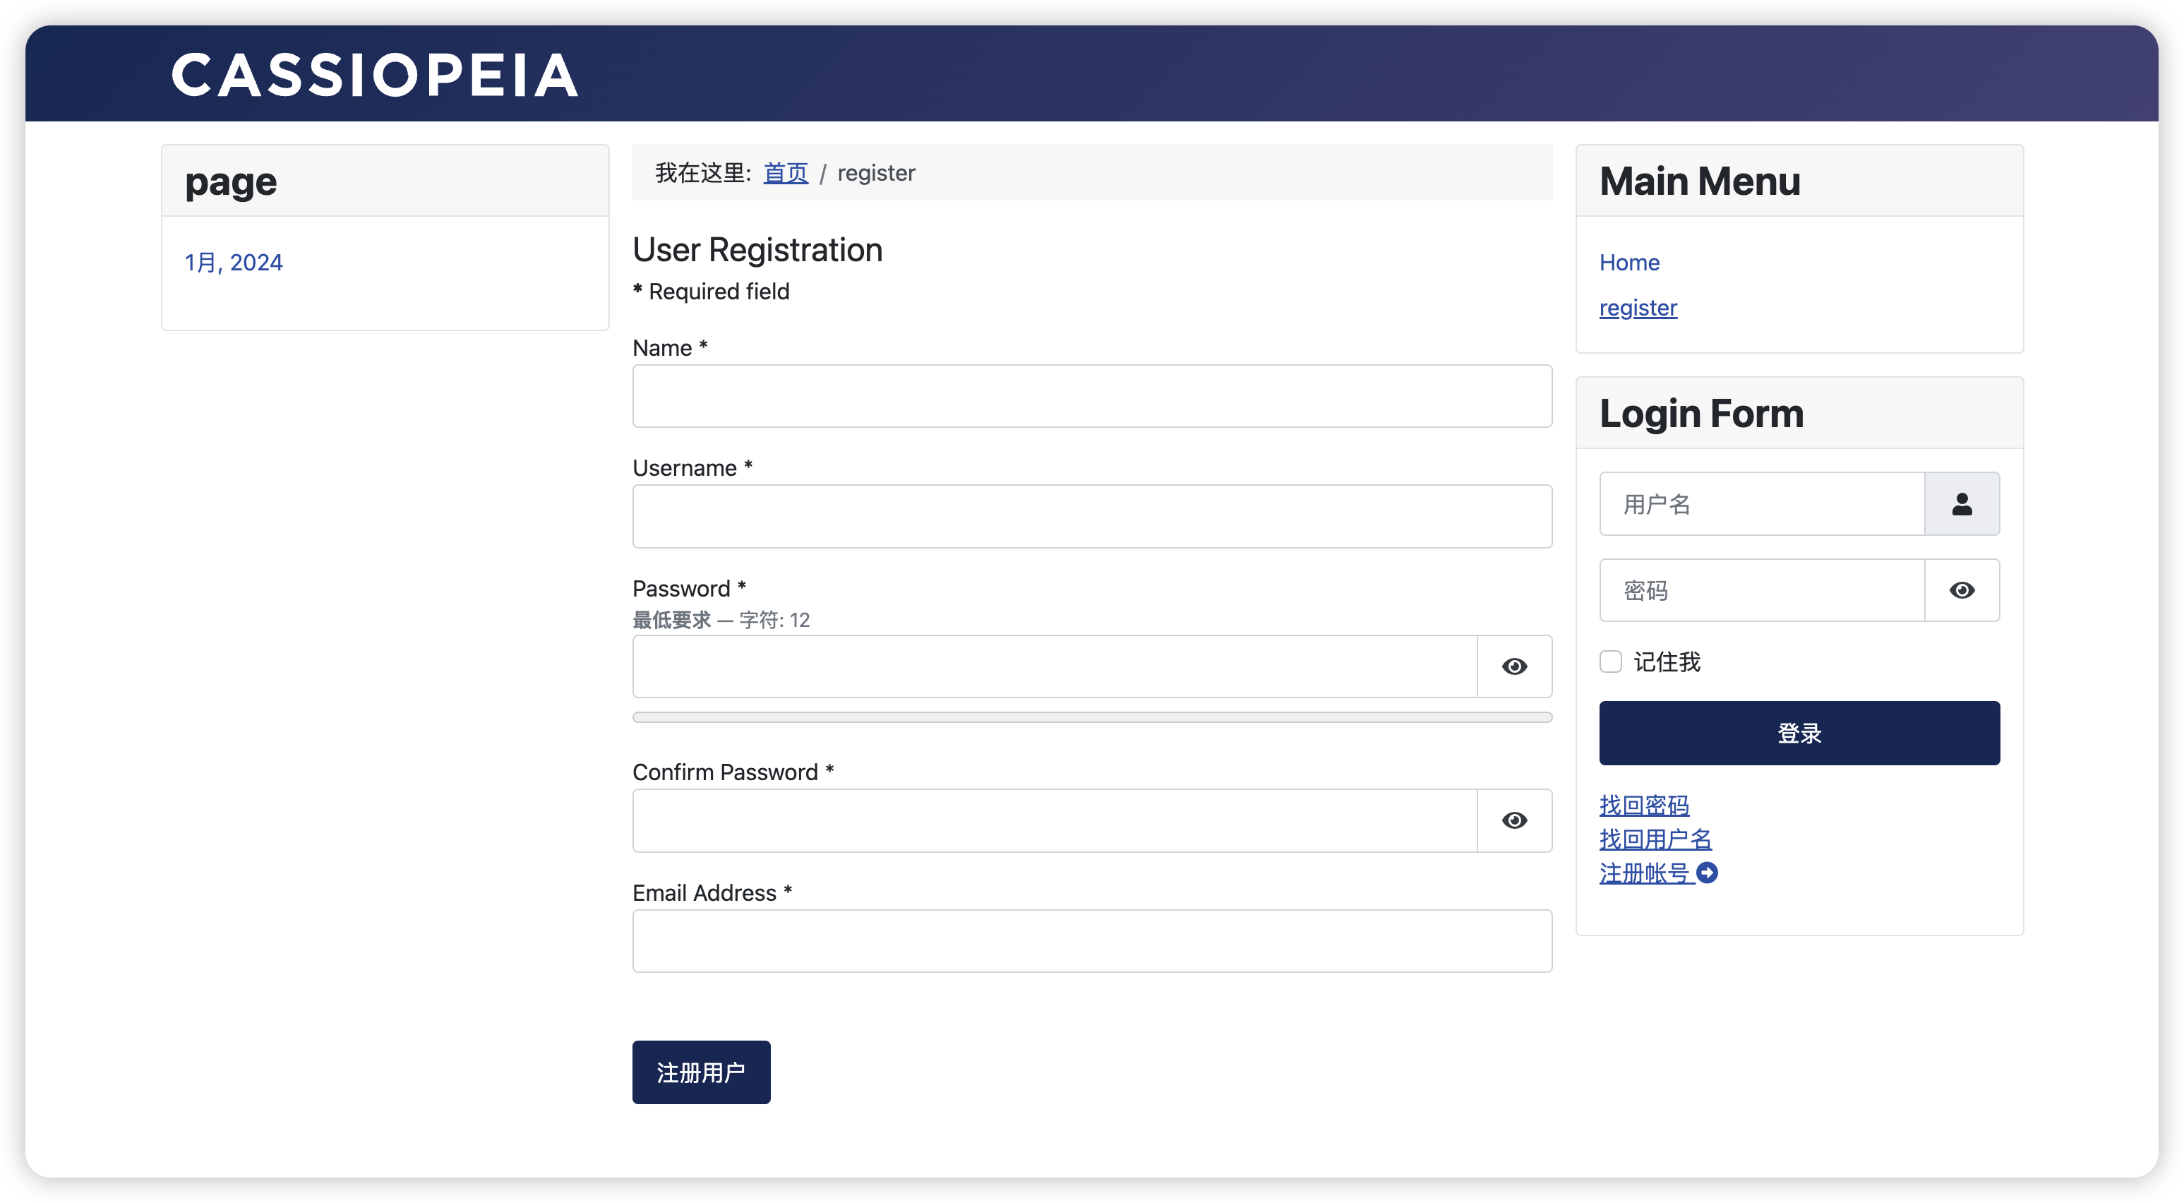Click the 登录 login button
Viewport: 2184px width, 1203px height.
click(x=1799, y=733)
